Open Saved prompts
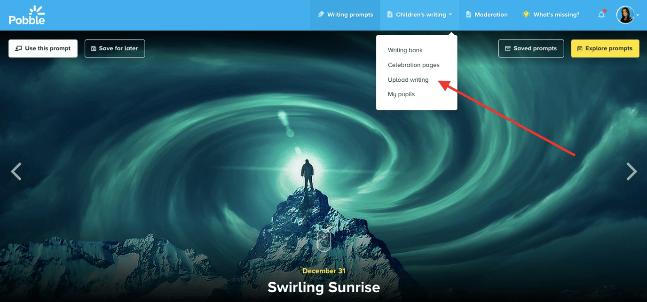The image size is (647, 302). pyautogui.click(x=531, y=48)
